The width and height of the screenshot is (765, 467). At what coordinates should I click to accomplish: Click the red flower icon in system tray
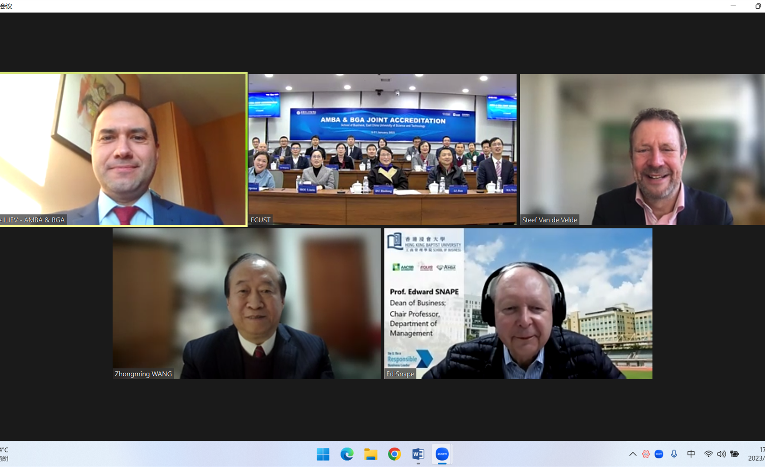coord(646,454)
